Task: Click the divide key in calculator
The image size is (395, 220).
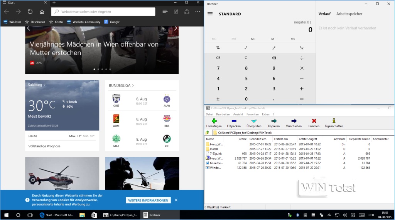Action: [x=302, y=58]
